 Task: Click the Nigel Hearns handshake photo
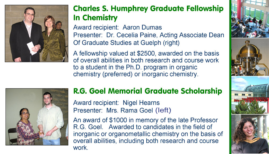click(x=37, y=117)
